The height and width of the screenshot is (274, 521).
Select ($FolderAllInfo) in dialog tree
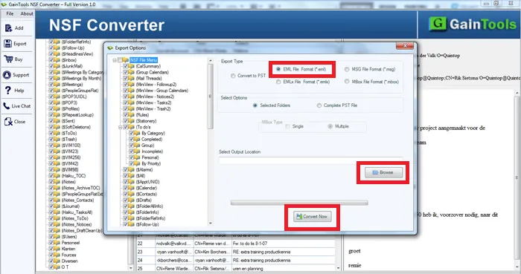point(150,206)
